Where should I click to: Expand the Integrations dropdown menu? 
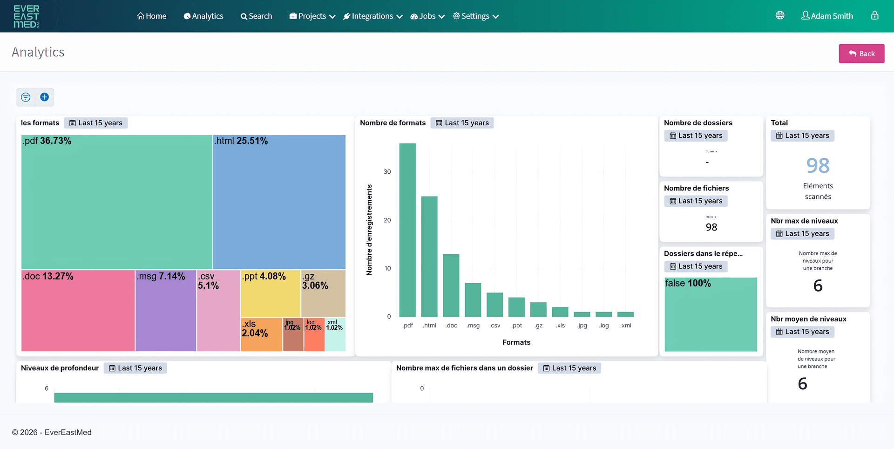[x=373, y=16]
